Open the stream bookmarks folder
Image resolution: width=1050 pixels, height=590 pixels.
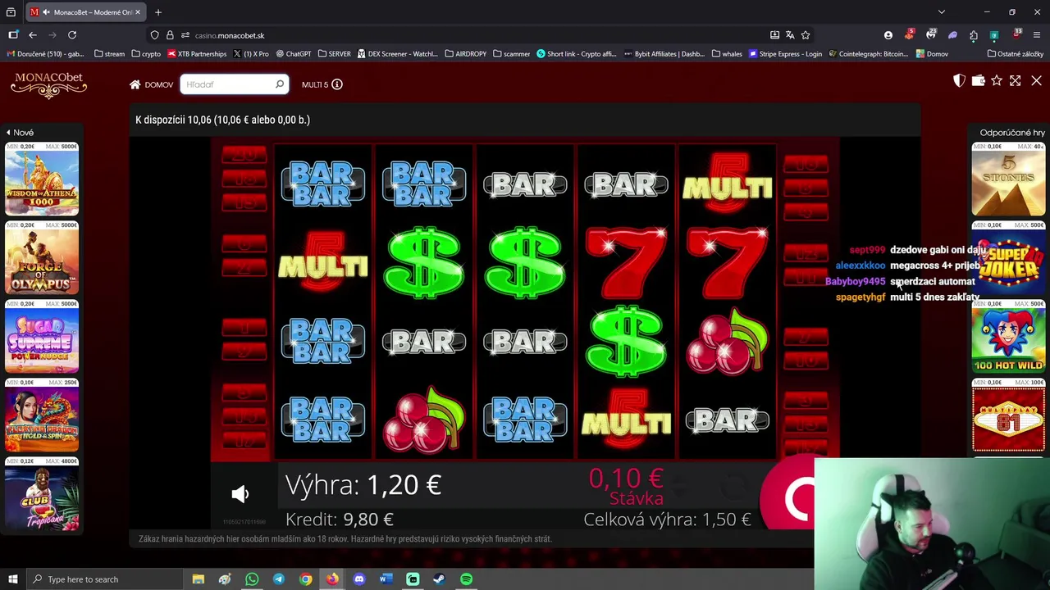coord(110,54)
